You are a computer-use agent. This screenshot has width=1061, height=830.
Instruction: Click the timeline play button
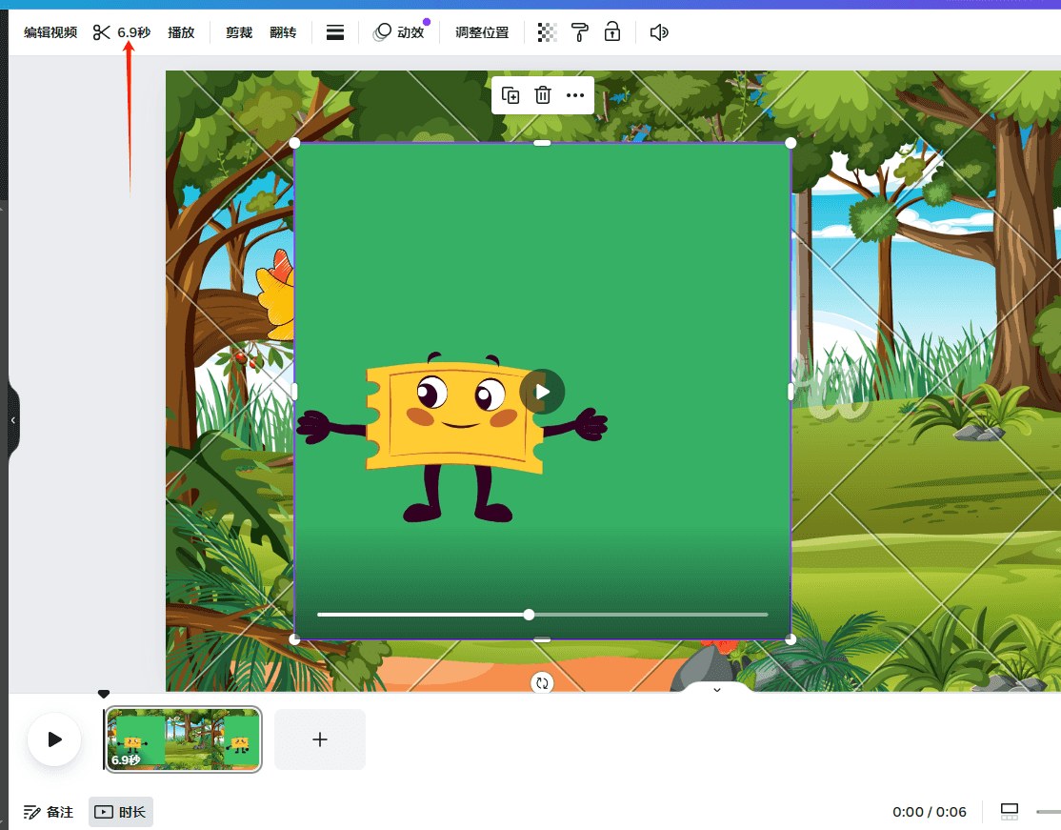55,739
